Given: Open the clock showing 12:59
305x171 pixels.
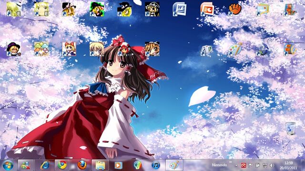Looking at the screenshot, I should pyautogui.click(x=288, y=165).
